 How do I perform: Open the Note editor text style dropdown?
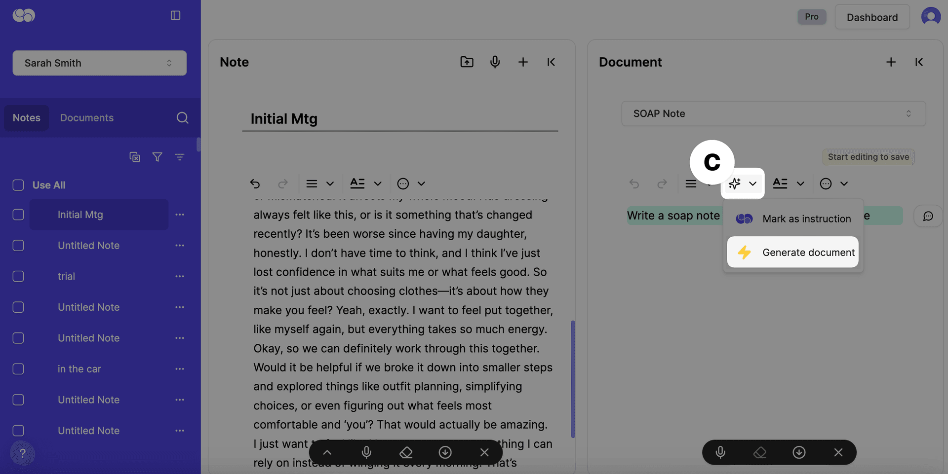[366, 183]
